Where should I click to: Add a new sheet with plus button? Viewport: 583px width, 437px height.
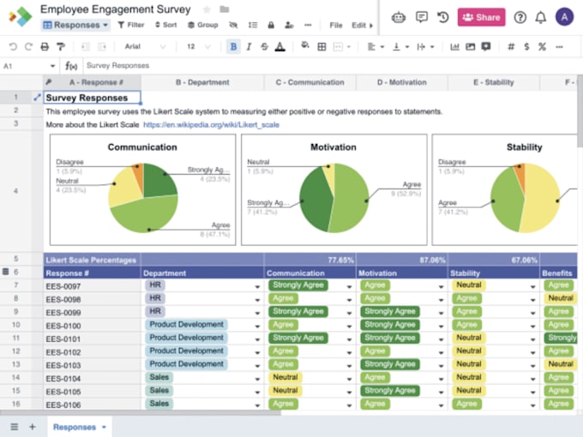tap(33, 427)
